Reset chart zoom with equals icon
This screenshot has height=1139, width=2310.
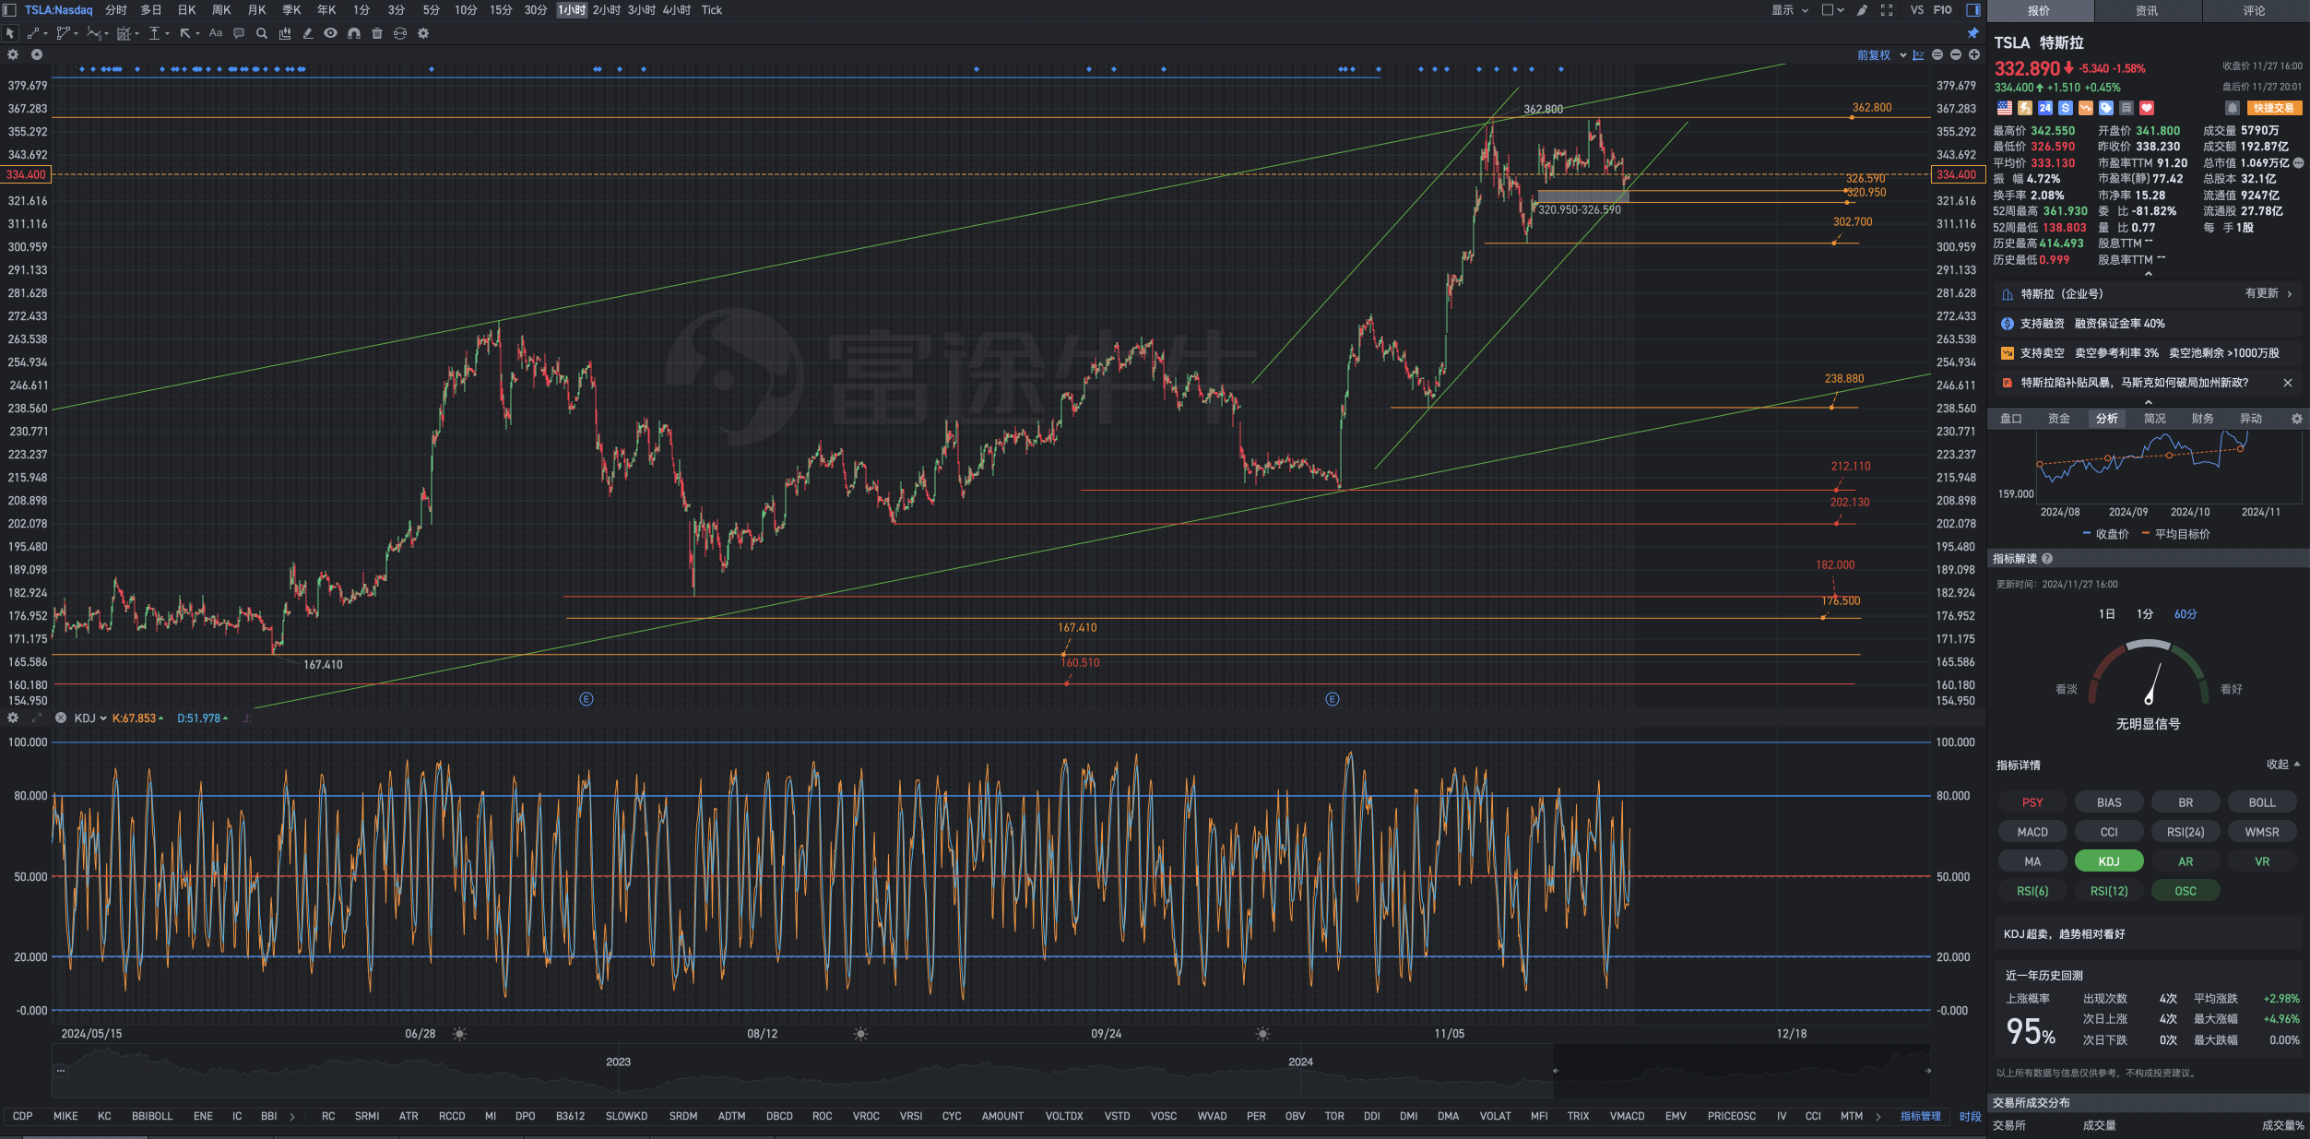pyautogui.click(x=1937, y=54)
